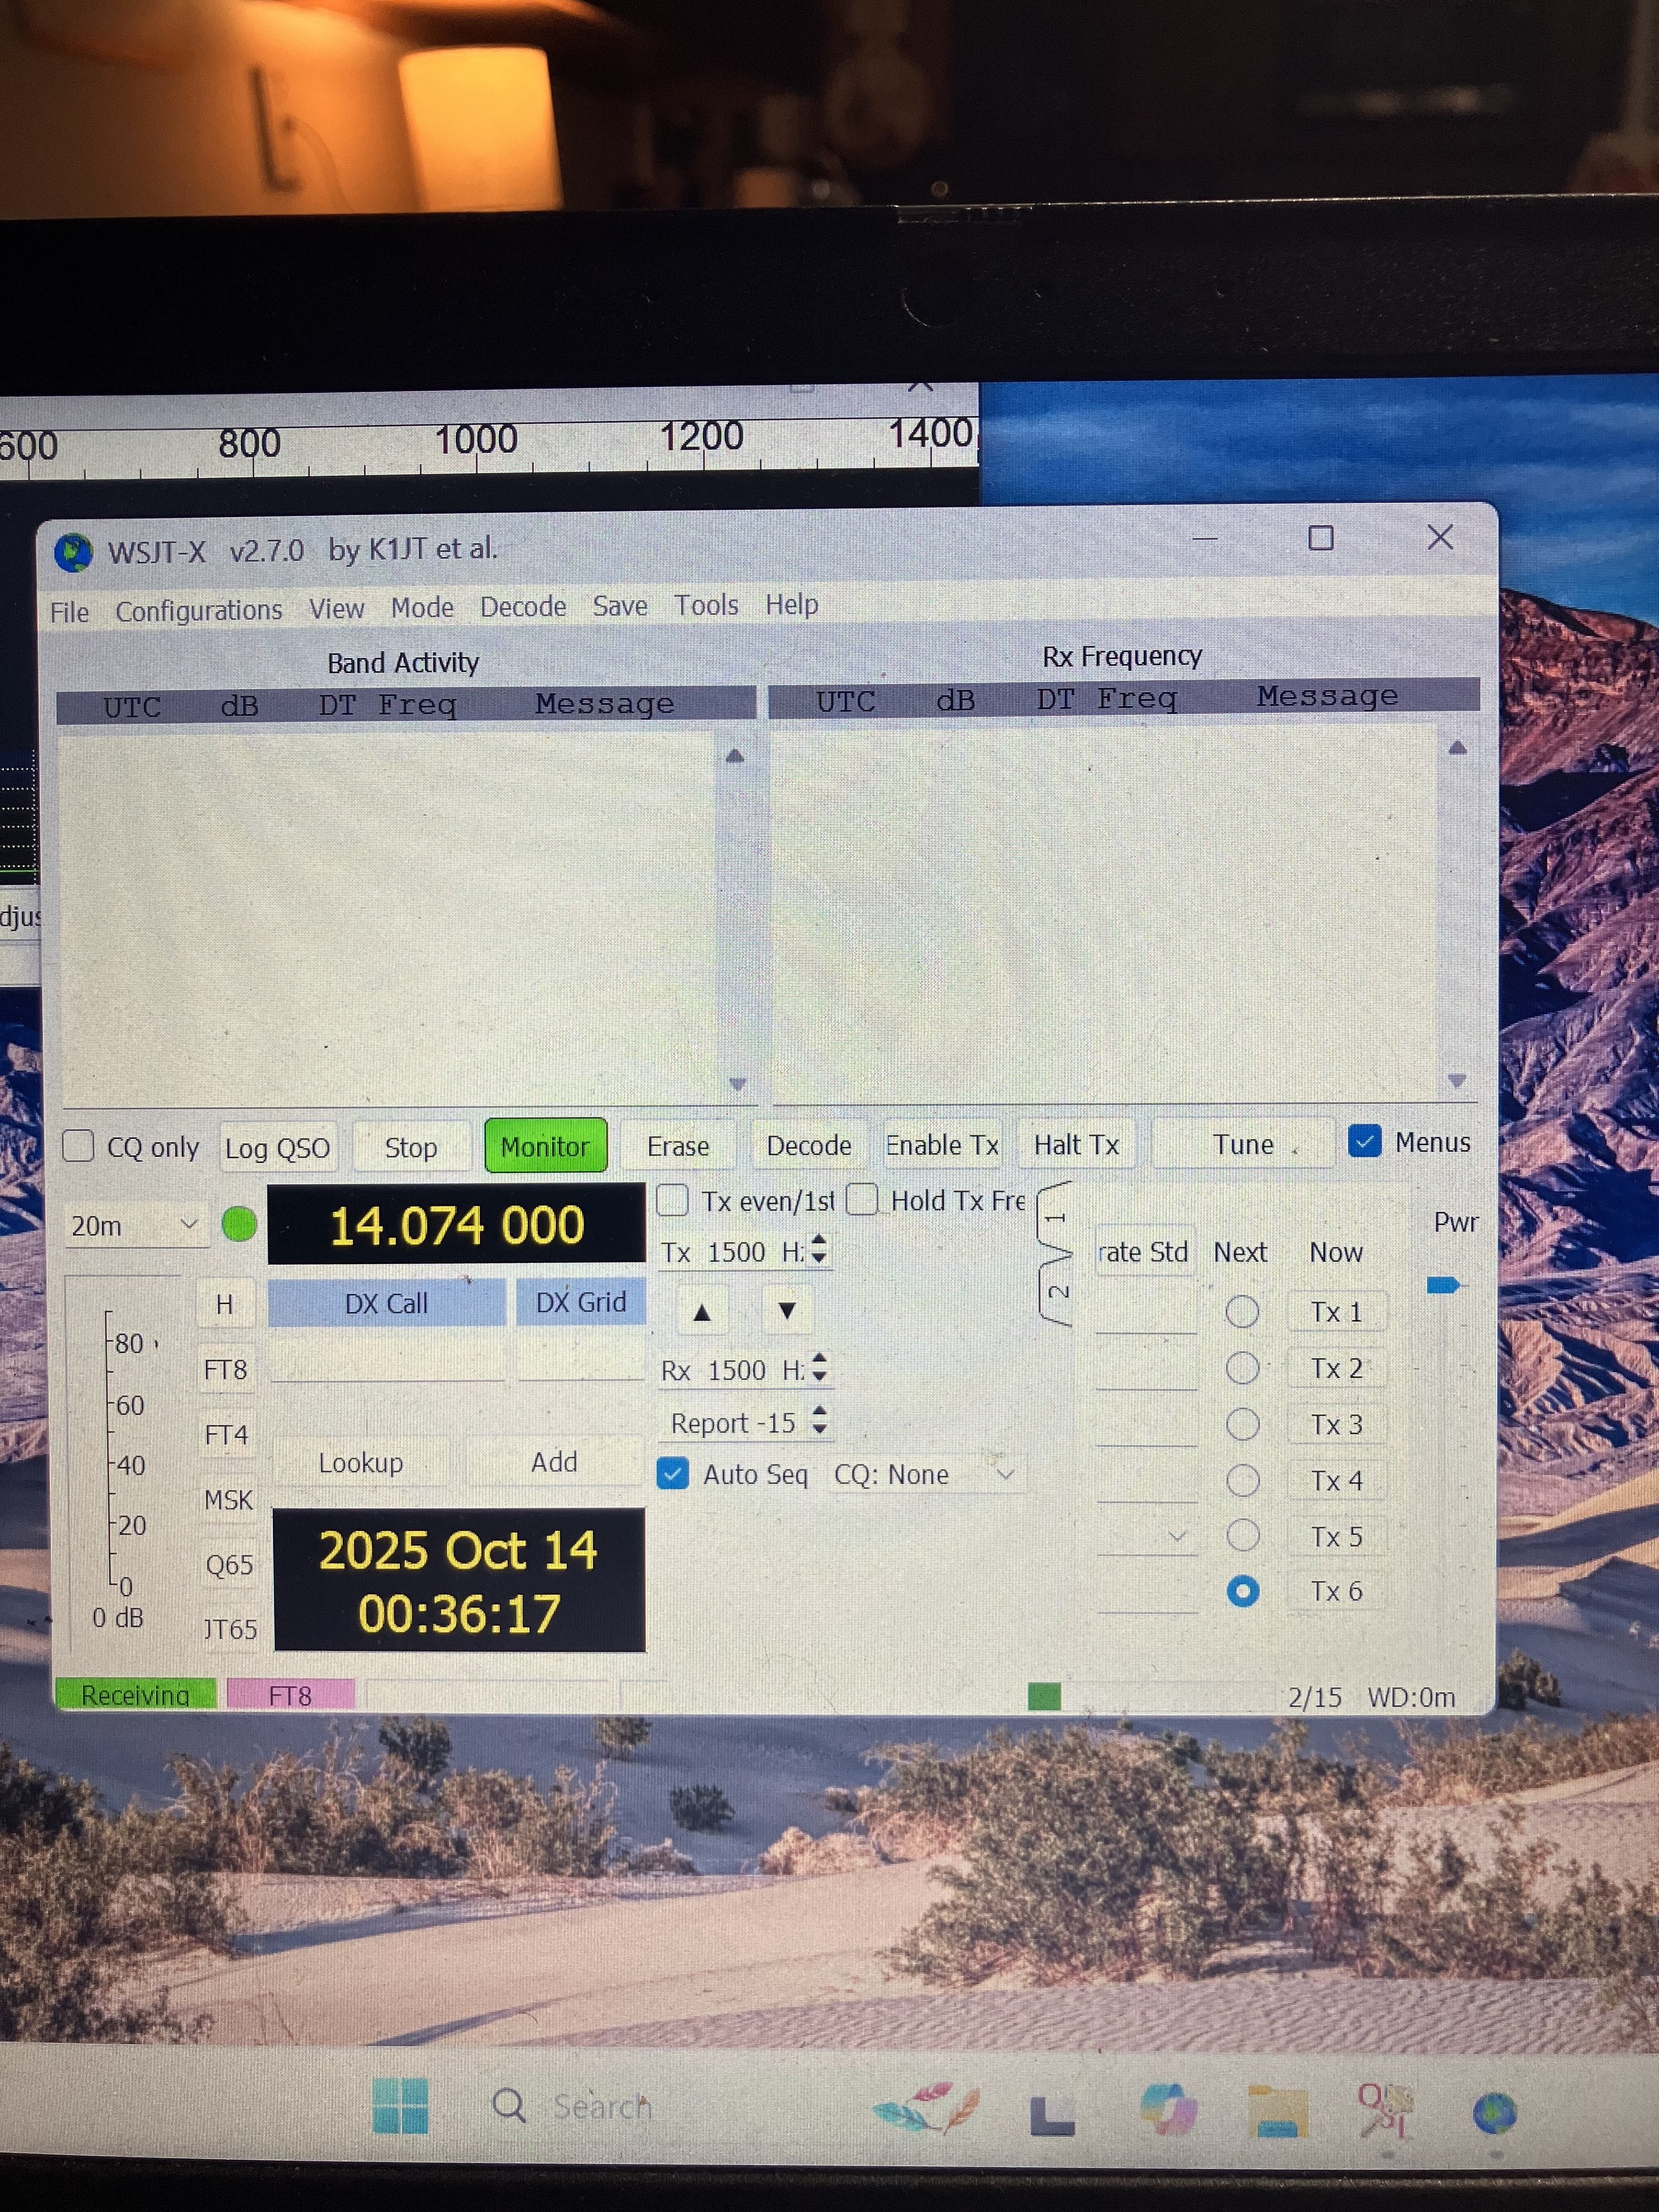
Task: Toggle the Tx even/1st checkbox
Action: (x=673, y=1200)
